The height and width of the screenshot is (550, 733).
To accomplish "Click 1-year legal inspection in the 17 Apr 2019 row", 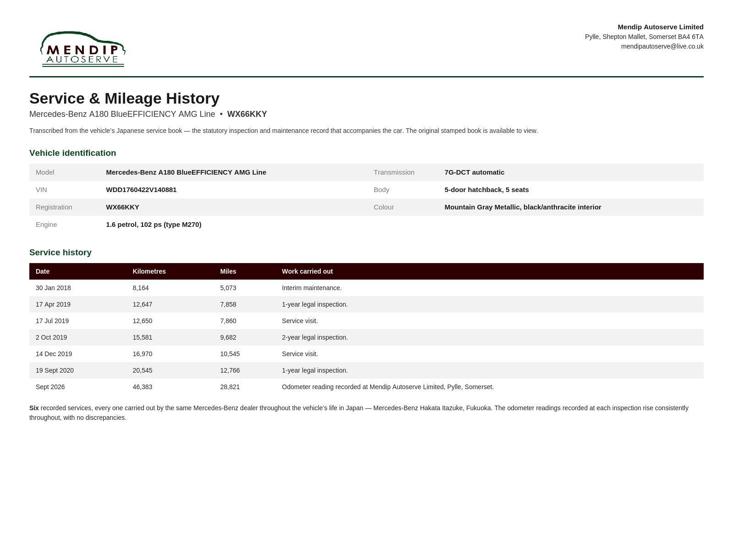I will (315, 304).
